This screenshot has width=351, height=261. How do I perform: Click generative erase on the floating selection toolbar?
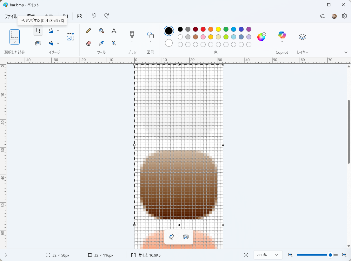(172, 237)
